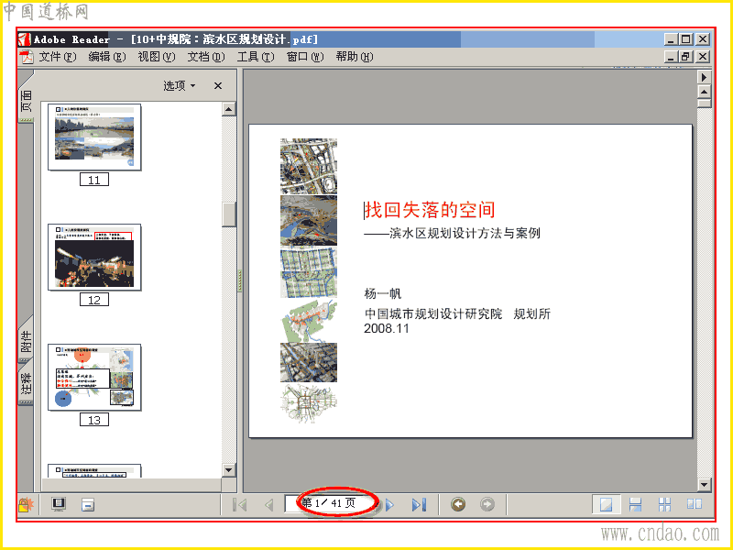This screenshot has height=550, width=733.
Task: Switch to the 注释 side tab
Action: (27, 382)
